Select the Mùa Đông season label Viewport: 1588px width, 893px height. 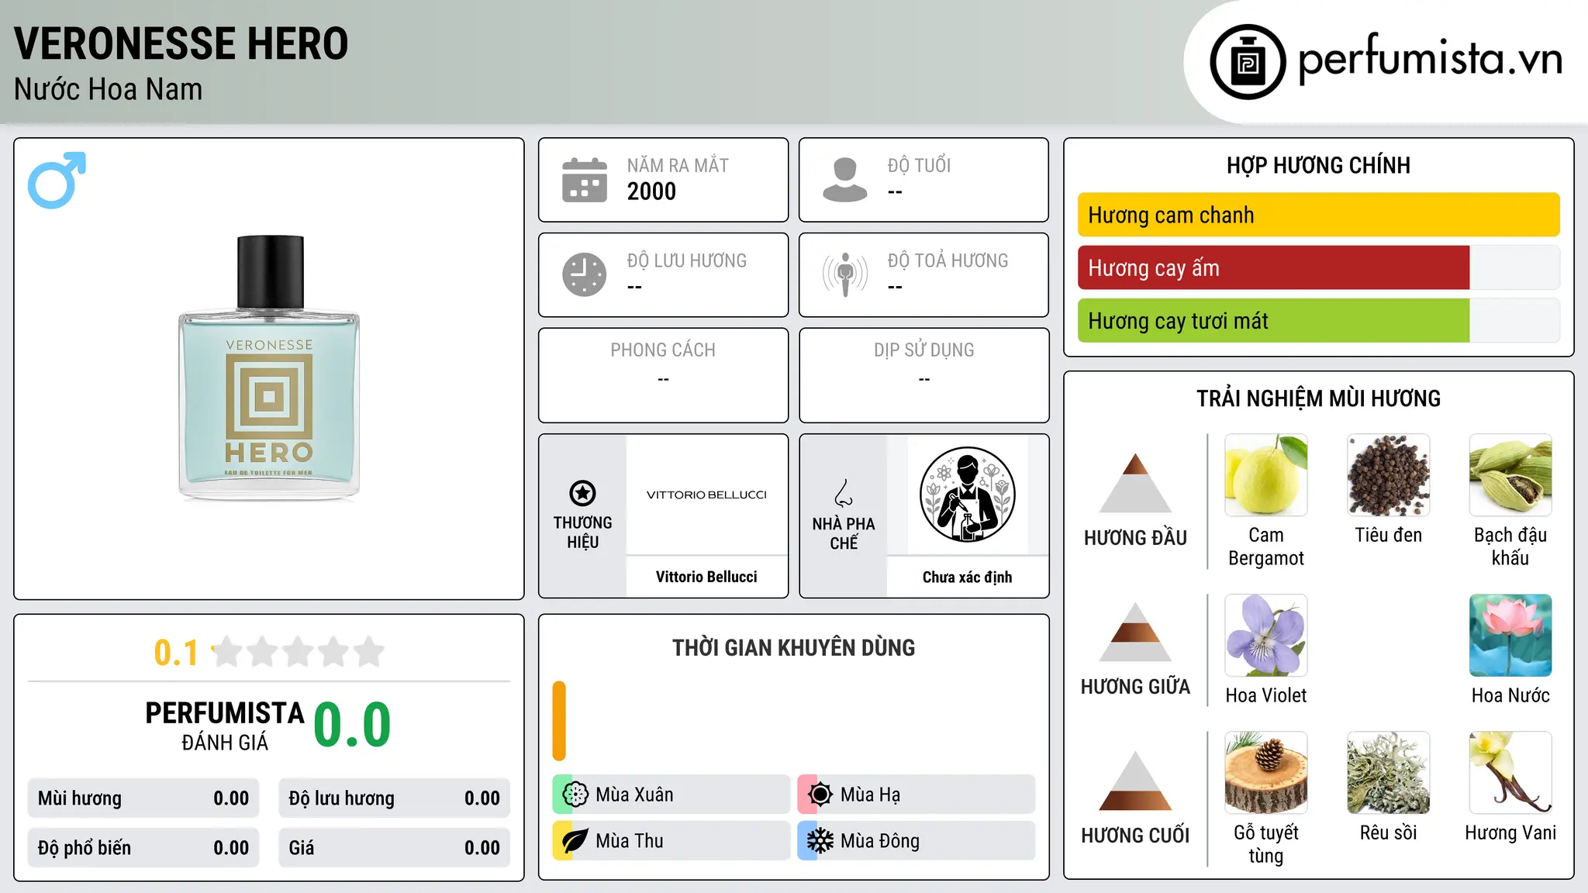[x=880, y=841]
